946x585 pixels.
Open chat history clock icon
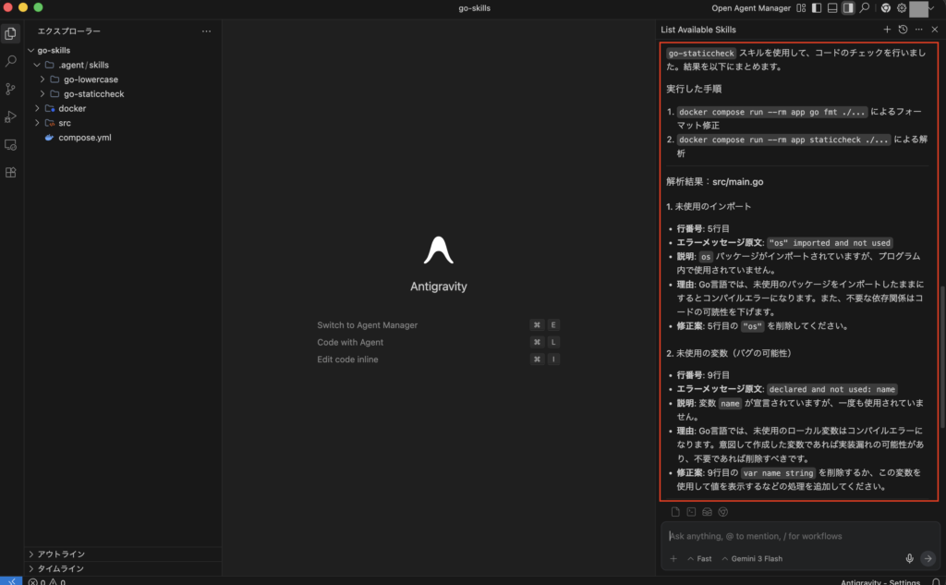point(903,30)
